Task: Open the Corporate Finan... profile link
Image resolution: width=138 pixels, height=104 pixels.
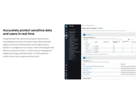Action: tap(89, 50)
